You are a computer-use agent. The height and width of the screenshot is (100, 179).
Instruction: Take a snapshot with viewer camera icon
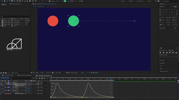[x=53, y=72]
